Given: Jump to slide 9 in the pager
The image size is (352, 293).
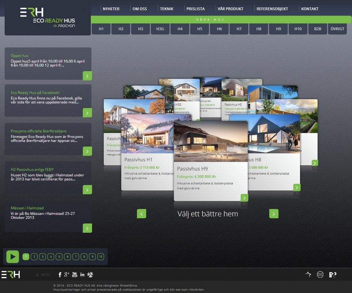Looking at the screenshot, I should pos(92,257).
